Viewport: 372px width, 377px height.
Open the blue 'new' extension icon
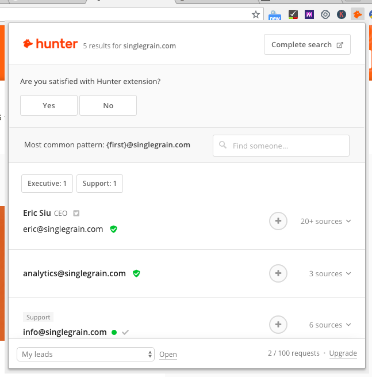275,15
